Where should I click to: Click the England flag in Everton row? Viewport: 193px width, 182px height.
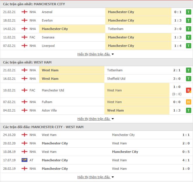click(24, 20)
